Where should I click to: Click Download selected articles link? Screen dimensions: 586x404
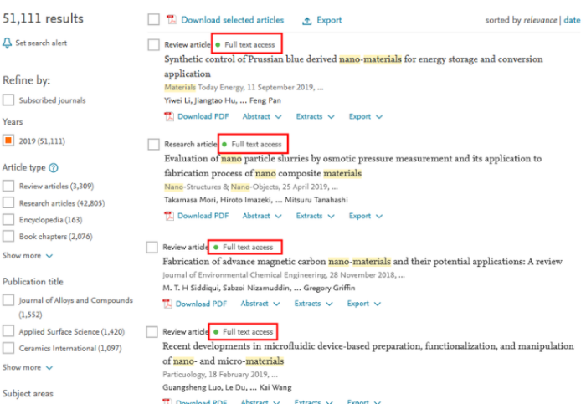click(233, 20)
